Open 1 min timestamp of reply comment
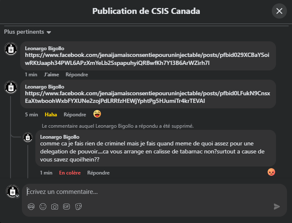The height and width of the screenshot is (223, 292). tap(46, 173)
